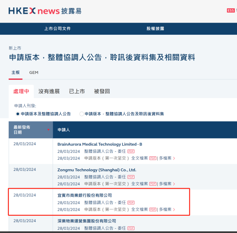Expand BrainAurora 多檔案 chevron arrow

click(x=174, y=158)
